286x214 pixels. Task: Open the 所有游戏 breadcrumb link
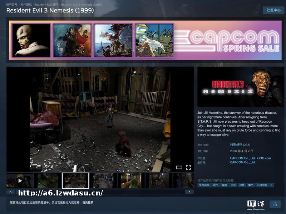click(12, 4)
